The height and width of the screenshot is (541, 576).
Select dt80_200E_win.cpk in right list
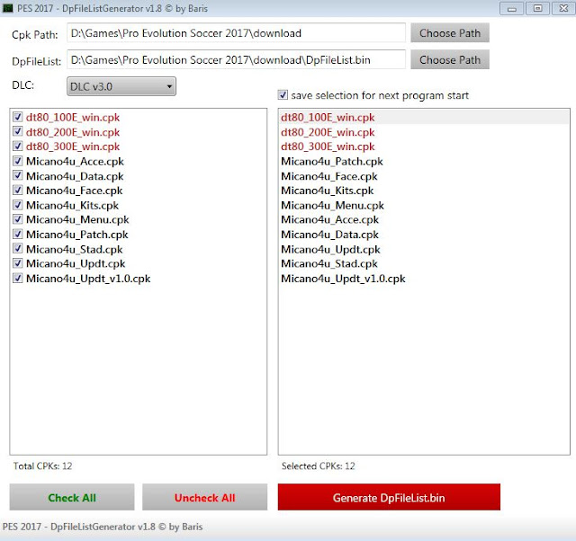[x=424, y=132]
